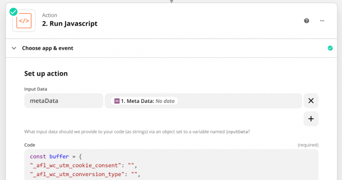342x180 pixels.
Task: Click the _afl_wc_utm_conversion_type code line
Action: coord(85,175)
